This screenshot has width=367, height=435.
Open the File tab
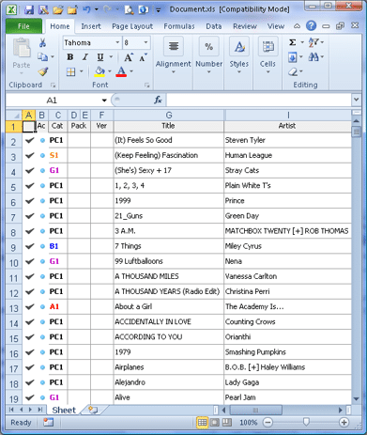pyautogui.click(x=23, y=26)
